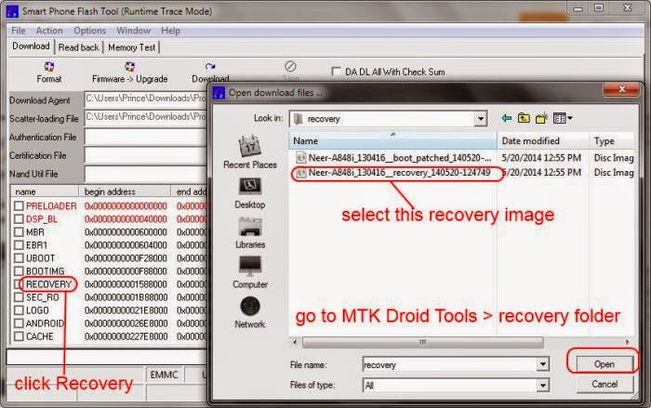The width and height of the screenshot is (651, 408).
Task: Click the scrollbar left arrow
Action: 295,342
